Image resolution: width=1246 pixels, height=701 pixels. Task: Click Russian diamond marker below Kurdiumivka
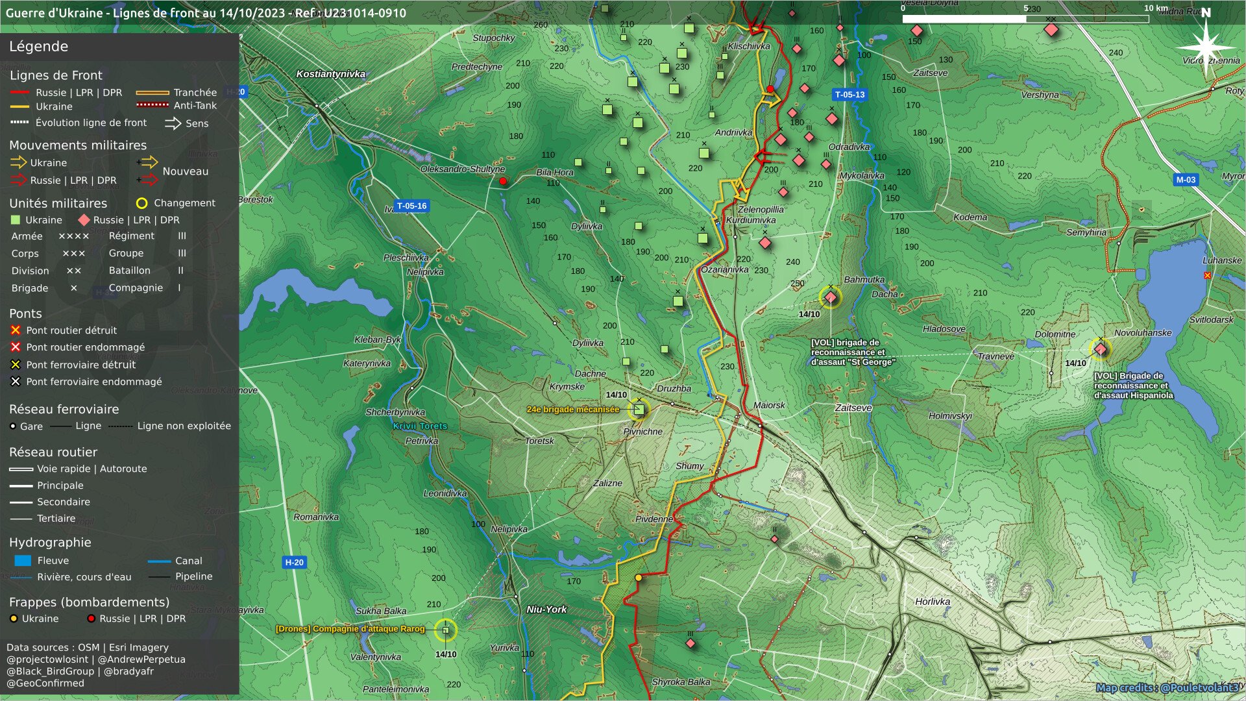click(x=765, y=243)
